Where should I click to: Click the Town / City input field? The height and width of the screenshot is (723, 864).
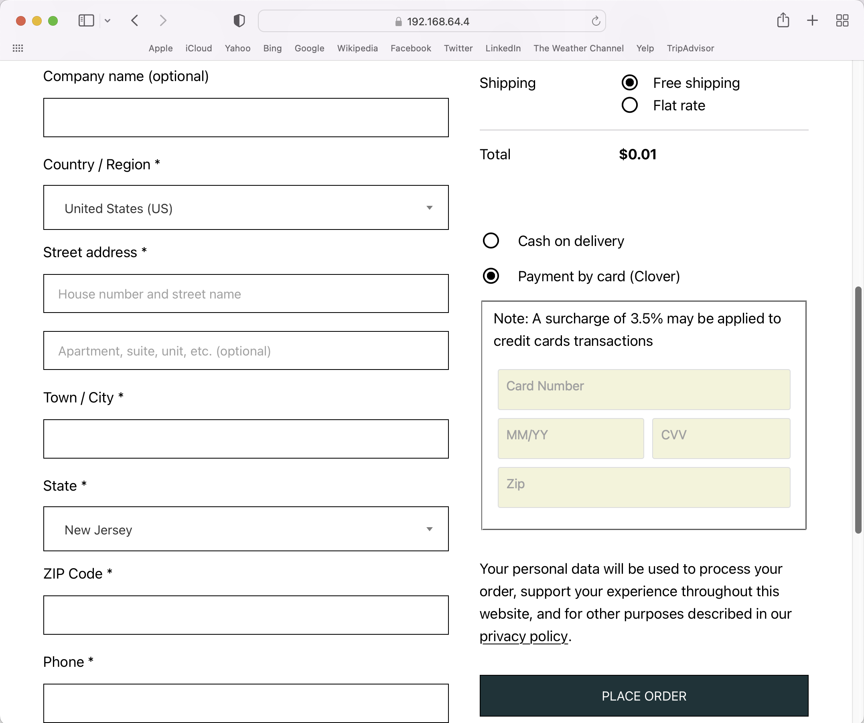(245, 439)
